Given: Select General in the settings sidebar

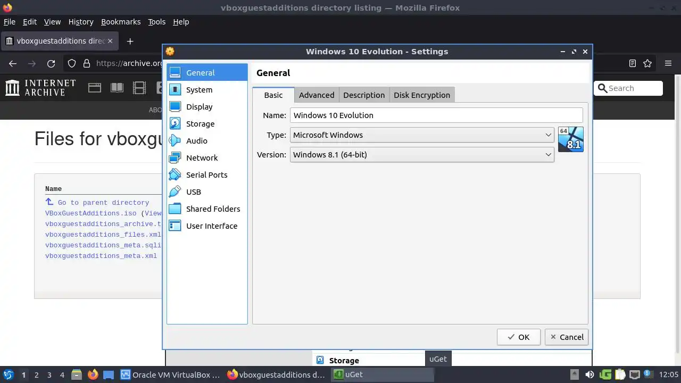Looking at the screenshot, I should (207, 73).
